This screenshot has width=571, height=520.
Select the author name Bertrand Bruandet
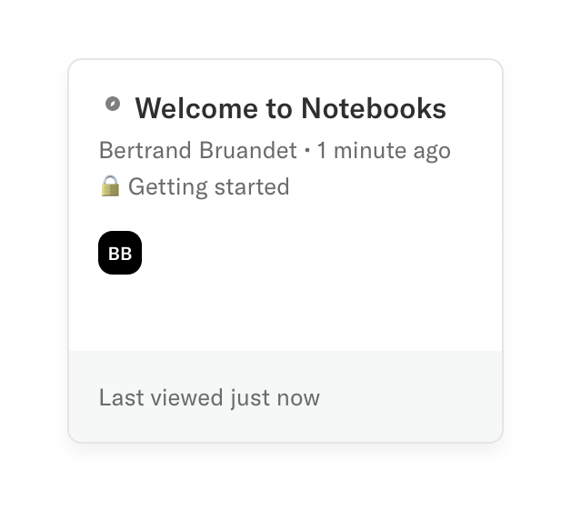pos(197,150)
